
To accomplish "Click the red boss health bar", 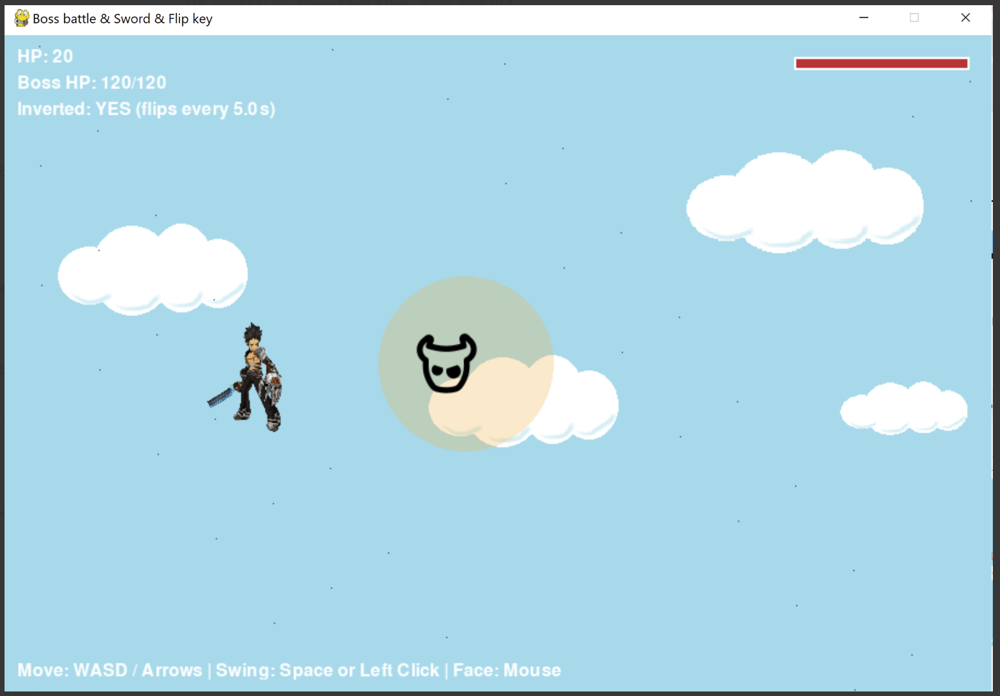I will [x=881, y=63].
